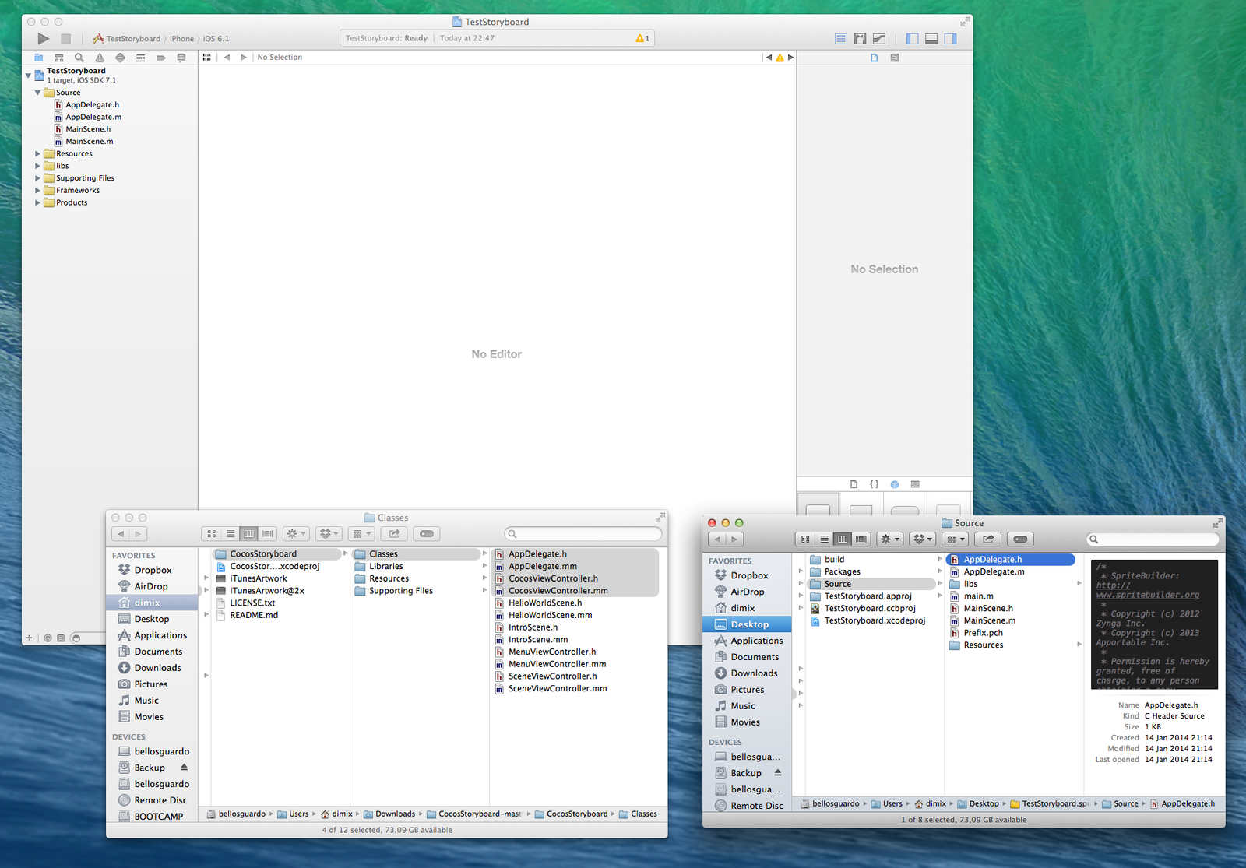The width and height of the screenshot is (1246, 868).
Task: Click the search field in Source Finder window
Action: click(x=1153, y=539)
